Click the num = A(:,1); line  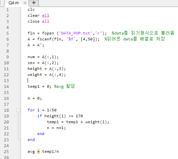[x=43, y=57]
